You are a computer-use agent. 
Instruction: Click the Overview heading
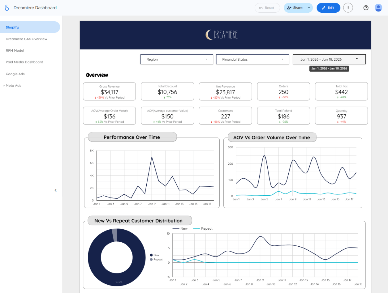[x=97, y=75]
